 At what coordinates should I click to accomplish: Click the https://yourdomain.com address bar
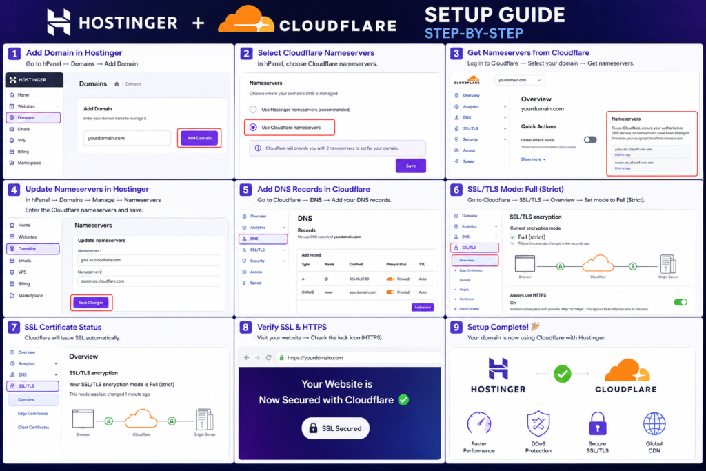coord(358,357)
